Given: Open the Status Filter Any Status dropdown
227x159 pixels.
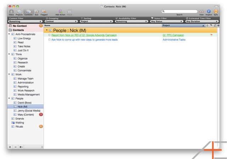Looking at the screenshot, I should [x=167, y=21].
